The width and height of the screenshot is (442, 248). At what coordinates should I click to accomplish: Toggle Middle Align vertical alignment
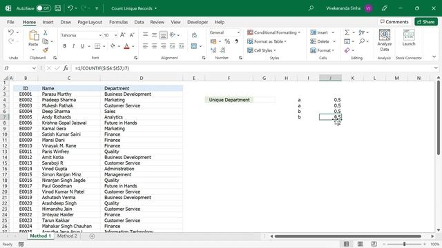154,35
